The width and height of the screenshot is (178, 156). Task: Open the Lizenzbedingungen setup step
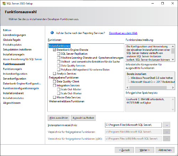tap(14, 35)
